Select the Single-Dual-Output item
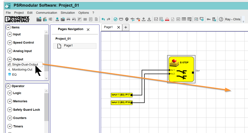Screen dimensions: 248x133 pos(25,64)
